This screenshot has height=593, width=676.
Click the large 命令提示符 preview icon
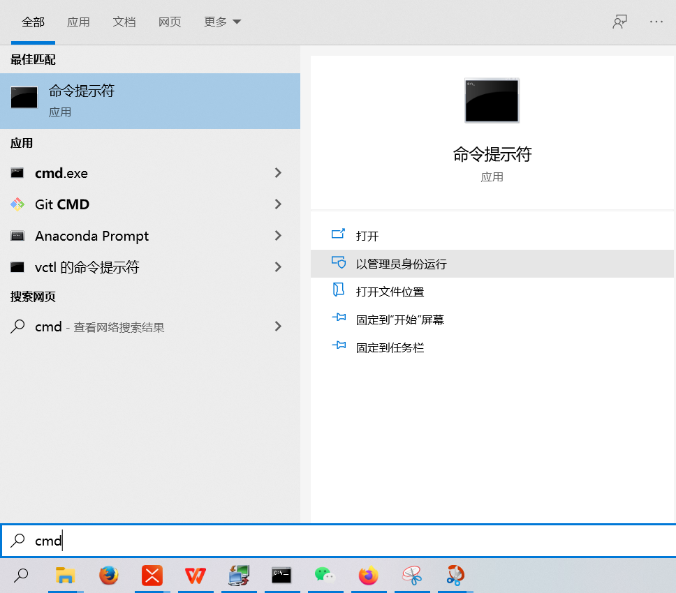point(492,100)
